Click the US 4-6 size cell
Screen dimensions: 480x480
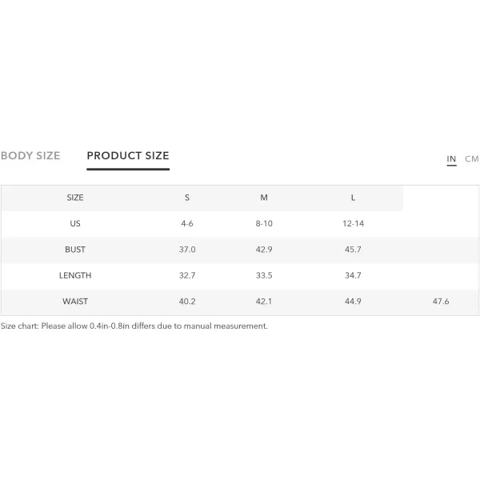[187, 223]
